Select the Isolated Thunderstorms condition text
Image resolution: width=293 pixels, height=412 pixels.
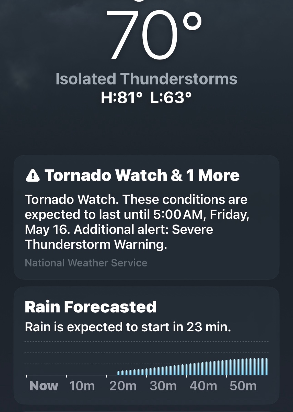(146, 79)
